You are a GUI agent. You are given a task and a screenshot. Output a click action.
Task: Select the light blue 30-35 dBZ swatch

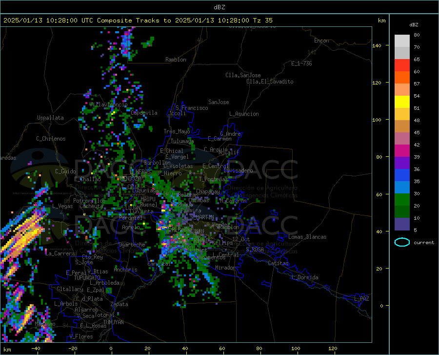click(402, 188)
